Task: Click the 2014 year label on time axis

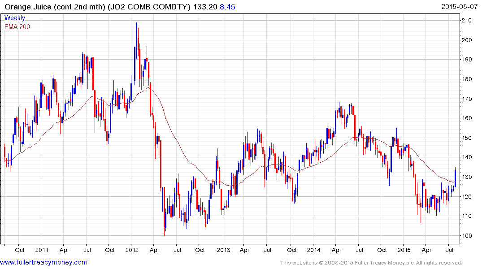Action: tap(313, 250)
